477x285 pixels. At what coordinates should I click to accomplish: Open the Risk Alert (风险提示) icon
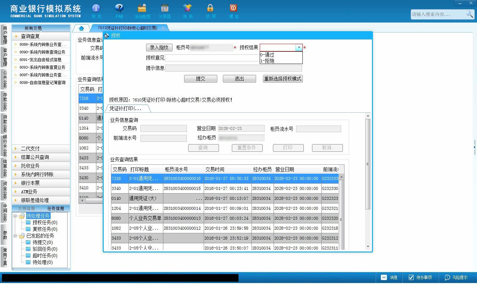click(x=456, y=277)
